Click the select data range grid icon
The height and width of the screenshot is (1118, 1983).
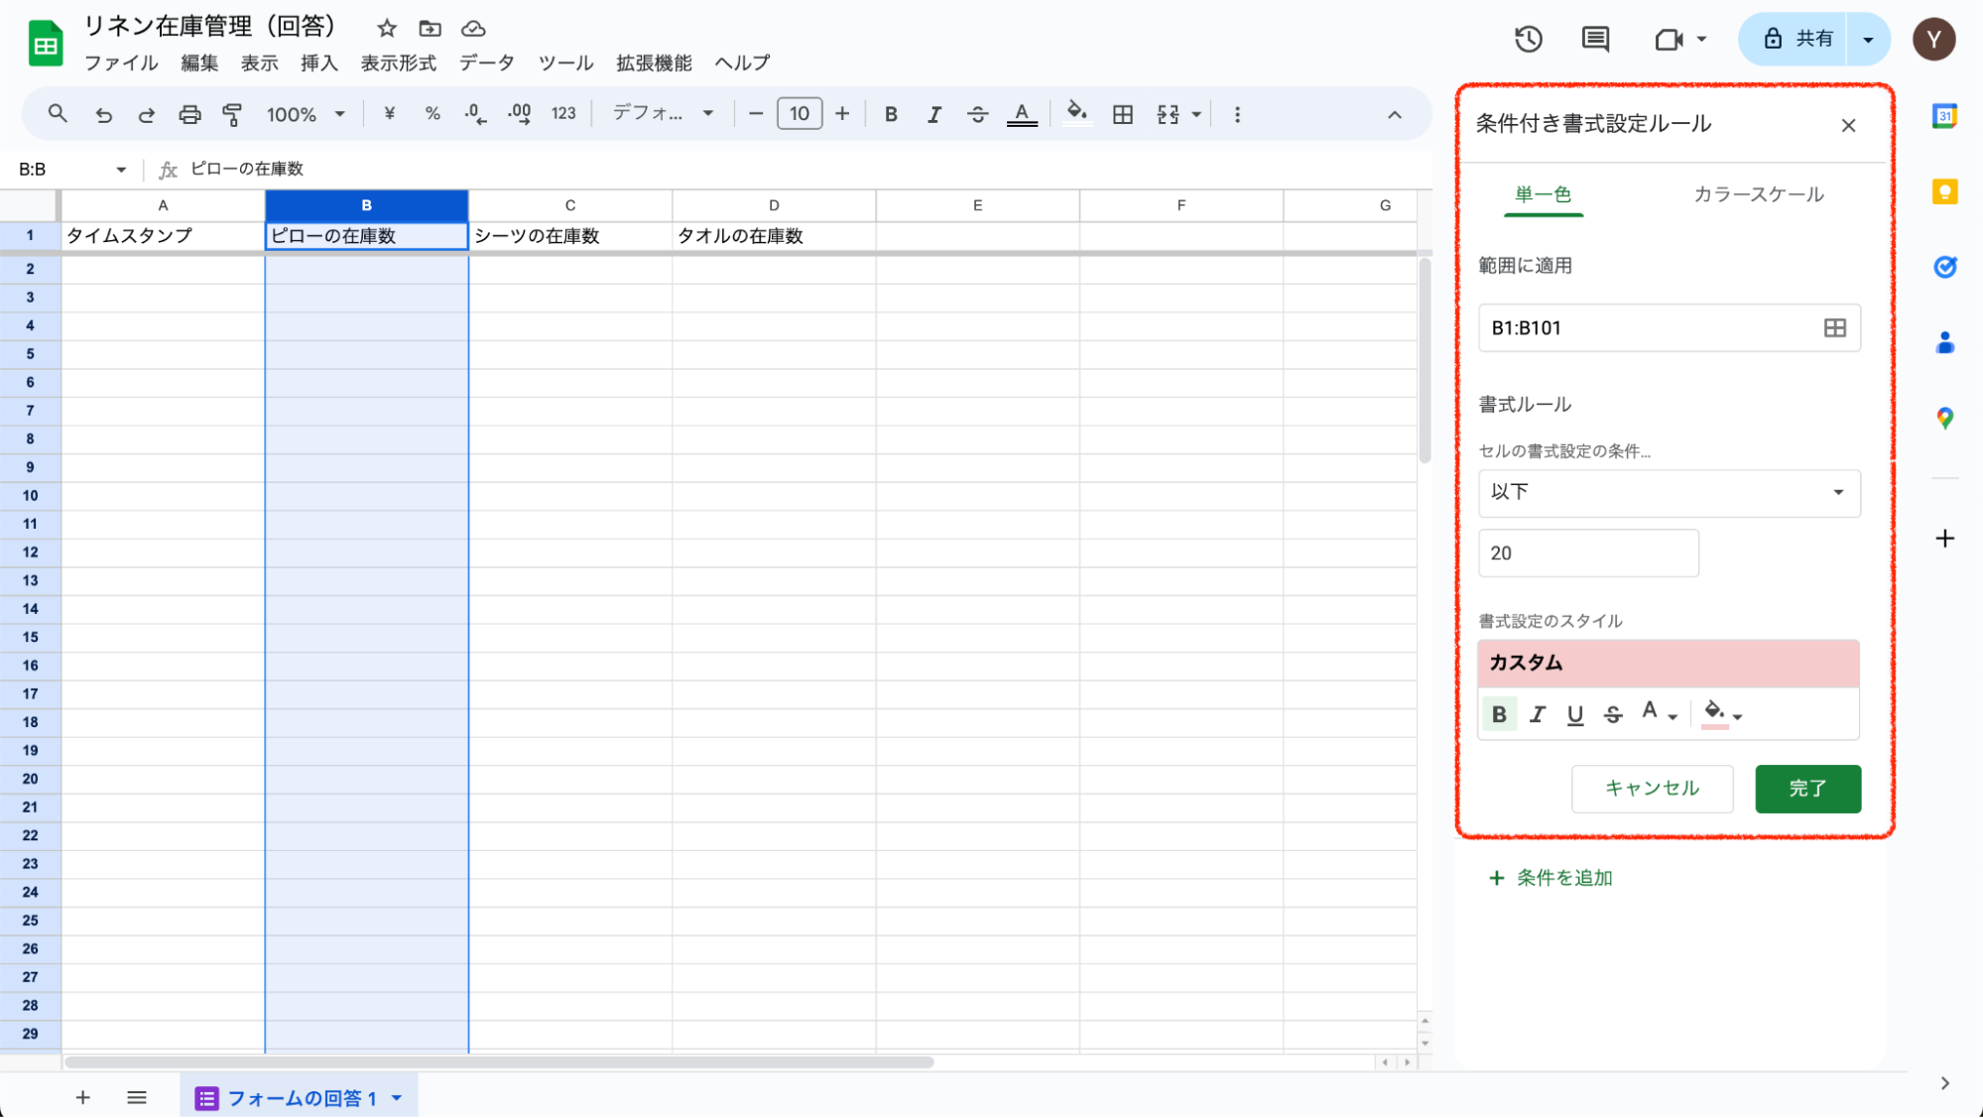1834,328
